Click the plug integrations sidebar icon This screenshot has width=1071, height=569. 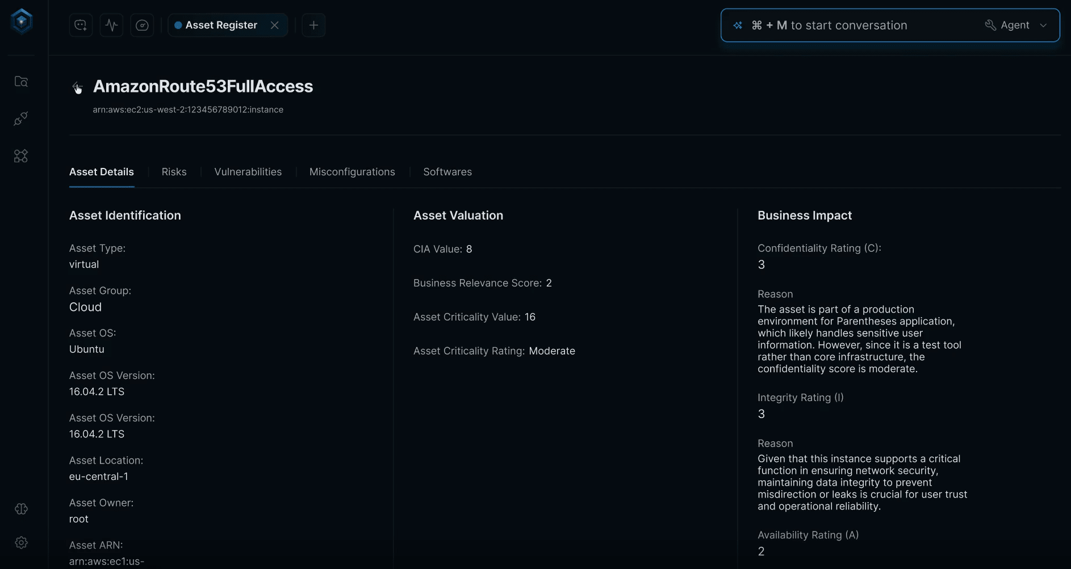(21, 119)
